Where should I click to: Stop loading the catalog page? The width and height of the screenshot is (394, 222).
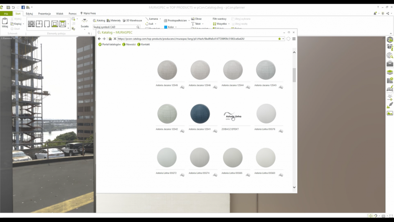[x=115, y=39]
